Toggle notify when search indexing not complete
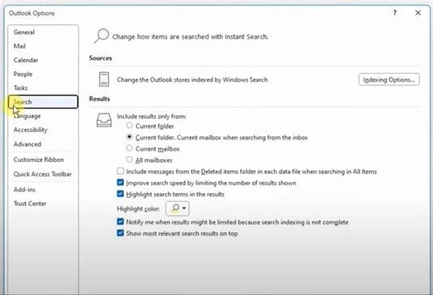Screen dimensions: 433x295 (120, 221)
